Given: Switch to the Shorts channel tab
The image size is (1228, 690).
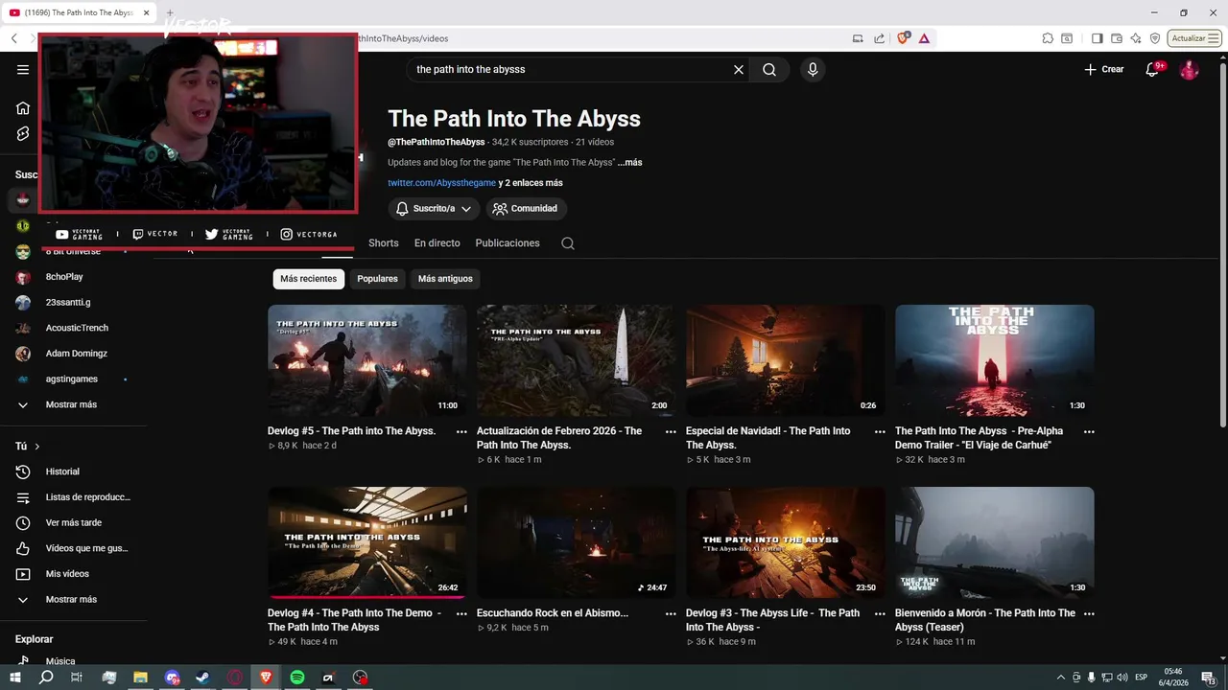Looking at the screenshot, I should (x=383, y=242).
